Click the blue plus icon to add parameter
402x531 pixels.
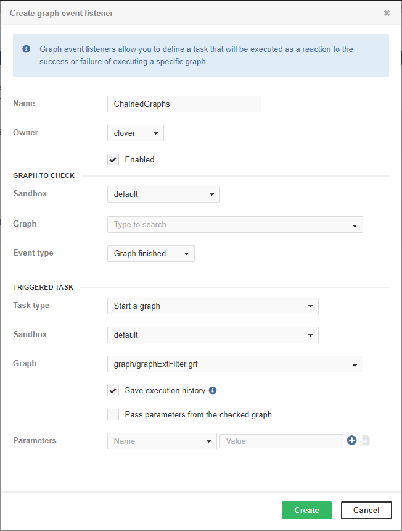click(x=352, y=441)
